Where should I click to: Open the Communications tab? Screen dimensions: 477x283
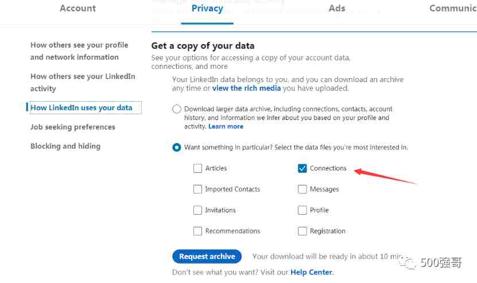click(x=453, y=8)
